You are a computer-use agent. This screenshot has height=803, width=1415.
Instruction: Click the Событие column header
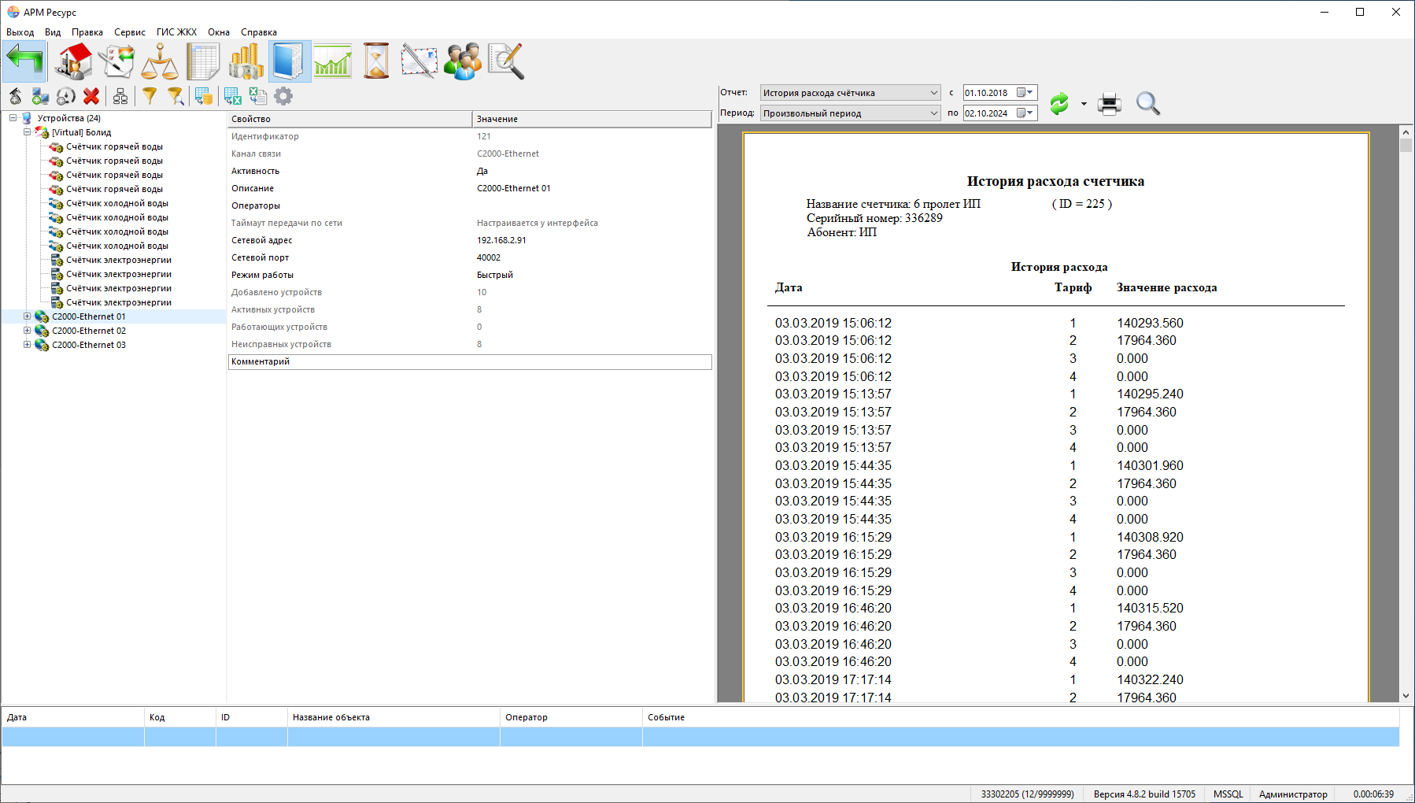click(x=1021, y=717)
